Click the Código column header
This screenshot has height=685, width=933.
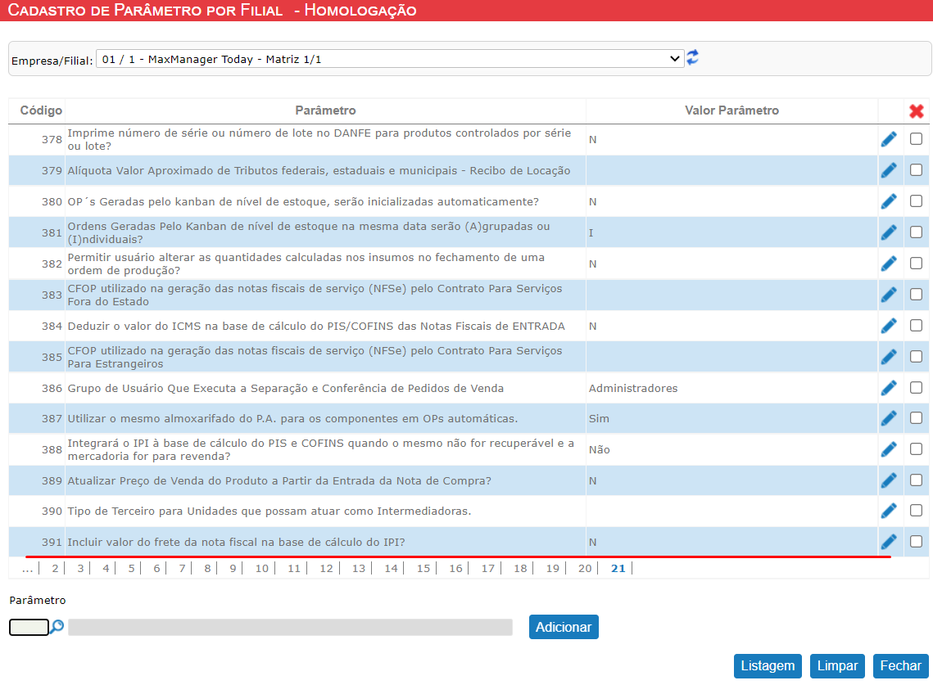click(41, 110)
